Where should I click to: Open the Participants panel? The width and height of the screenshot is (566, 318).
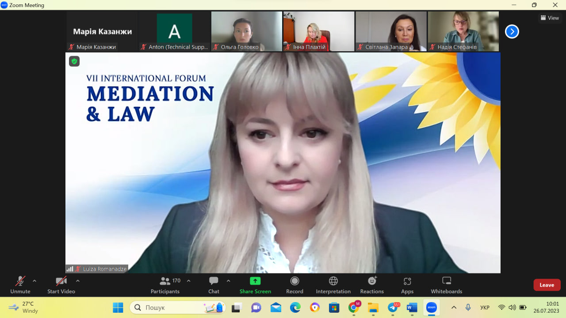[165, 285]
